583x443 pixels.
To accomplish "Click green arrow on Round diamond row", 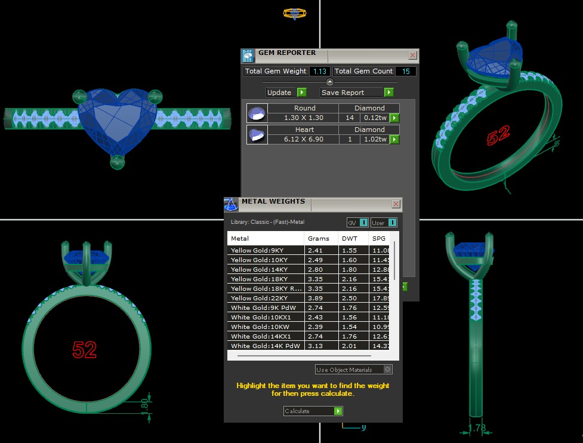I will pos(394,118).
